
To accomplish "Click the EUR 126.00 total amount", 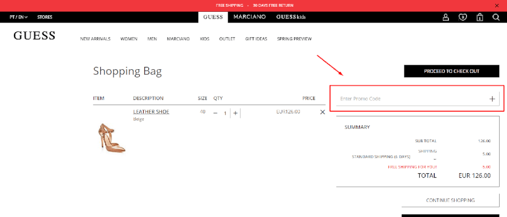I will 474,175.
